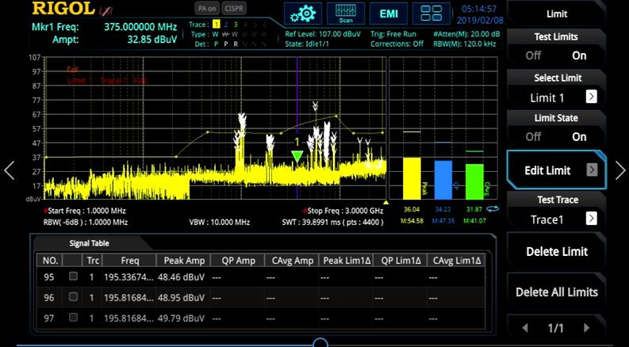The width and height of the screenshot is (629, 347).
Task: Open the window layout grid icon
Action: tap(431, 14)
